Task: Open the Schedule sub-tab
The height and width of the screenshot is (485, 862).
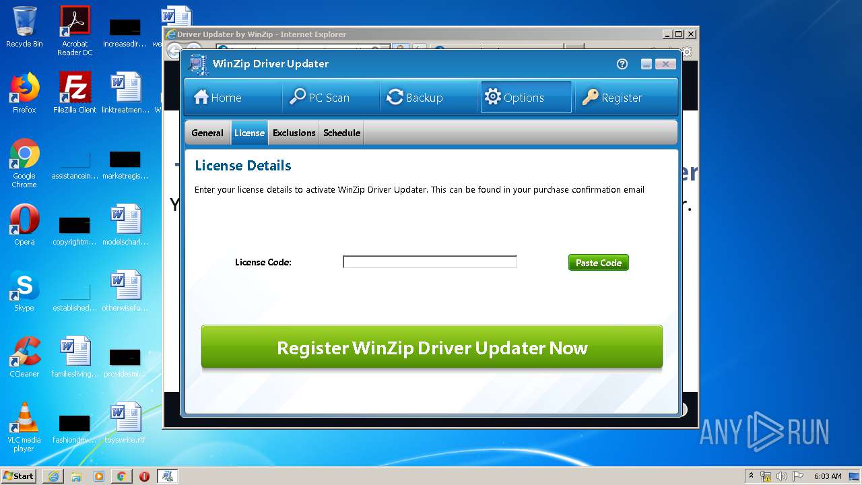Action: (341, 133)
